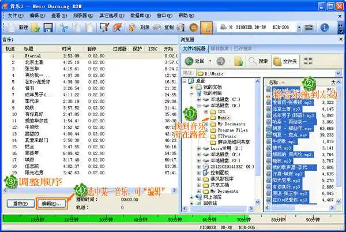Image resolution: width=346 pixels, height=232 pixels.
Task: Collapse 本地磁盘 (D:) in the tree
Action: [x=199, y=106]
